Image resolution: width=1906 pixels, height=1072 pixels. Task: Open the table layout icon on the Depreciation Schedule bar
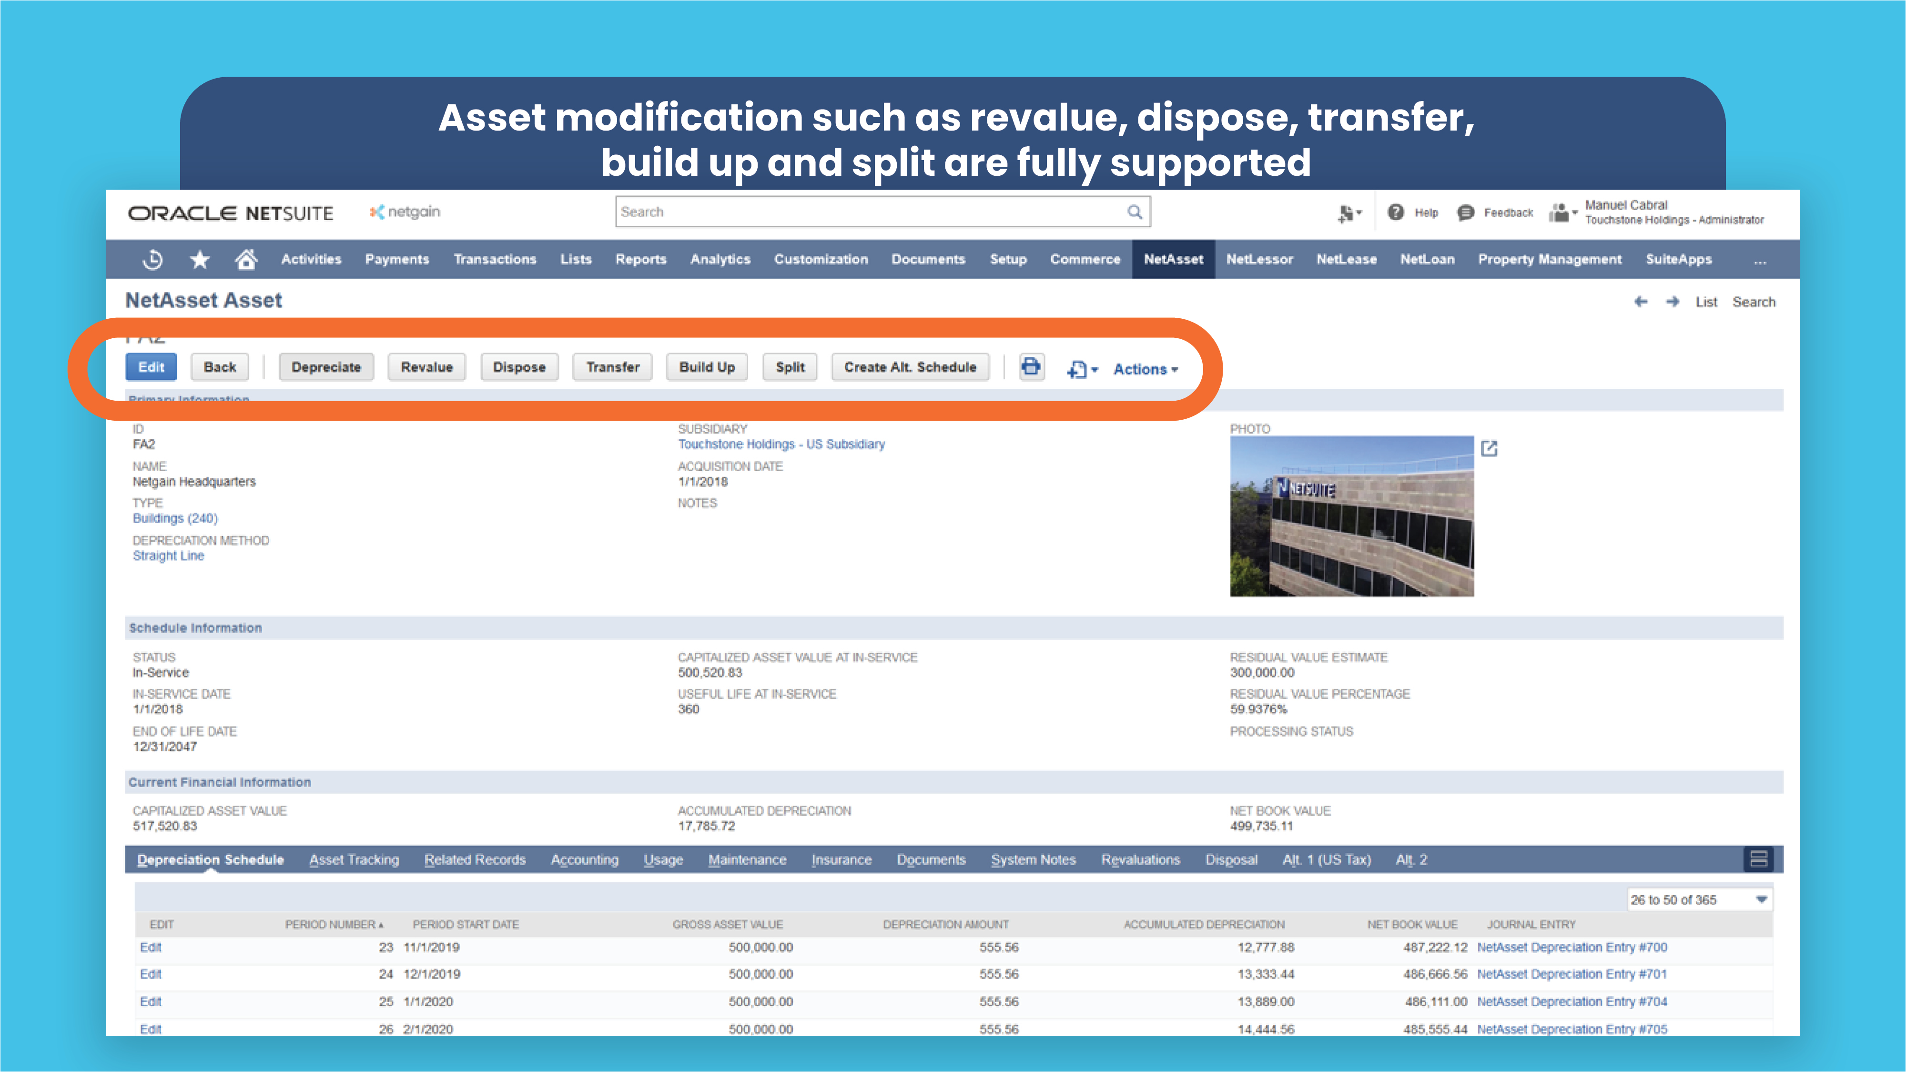tap(1759, 859)
